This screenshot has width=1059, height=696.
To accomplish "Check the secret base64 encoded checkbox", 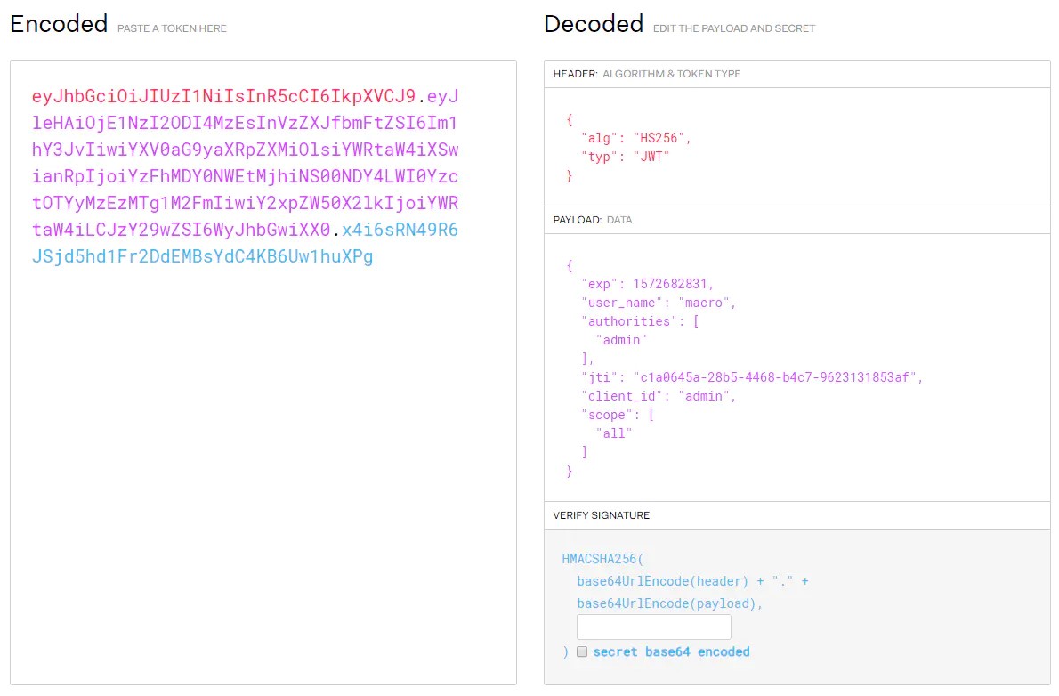I will tap(583, 651).
